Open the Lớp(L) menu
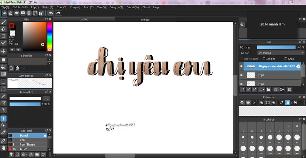The image size is (306, 158). click(35, 7)
